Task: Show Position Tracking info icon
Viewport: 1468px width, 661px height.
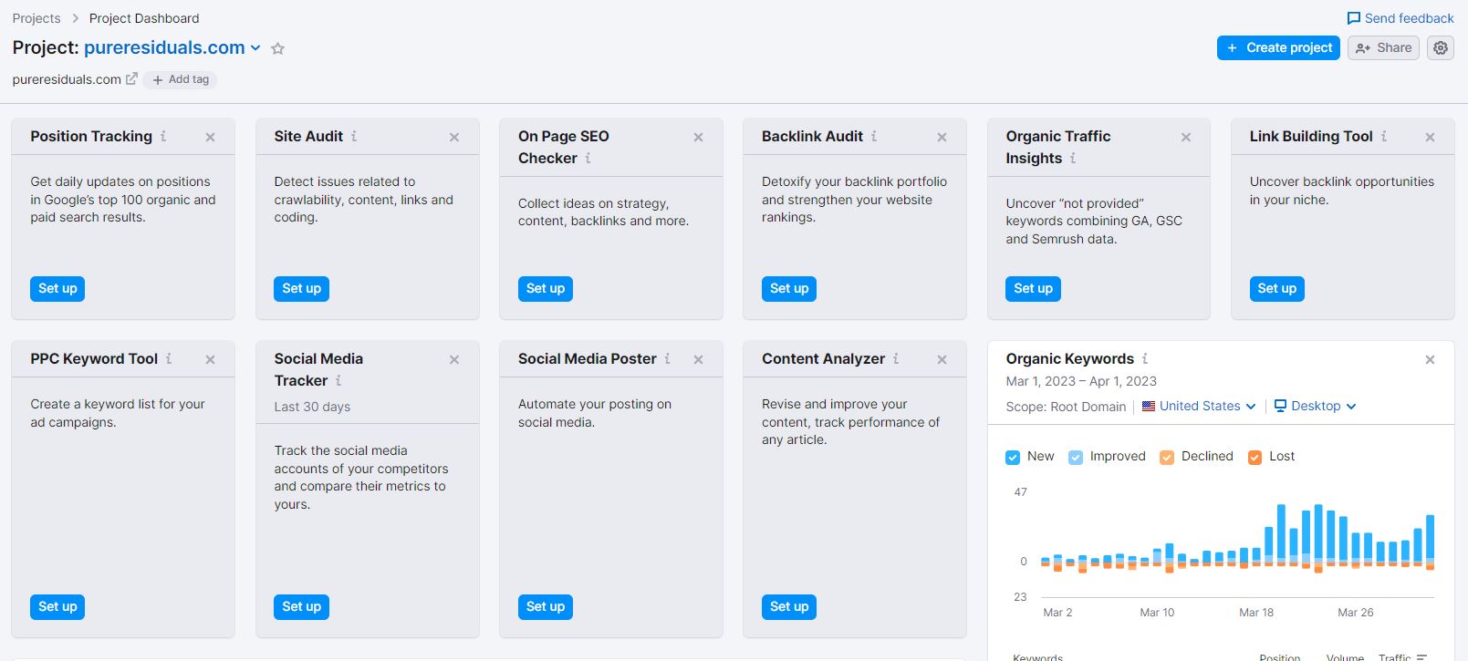Action: (x=163, y=136)
